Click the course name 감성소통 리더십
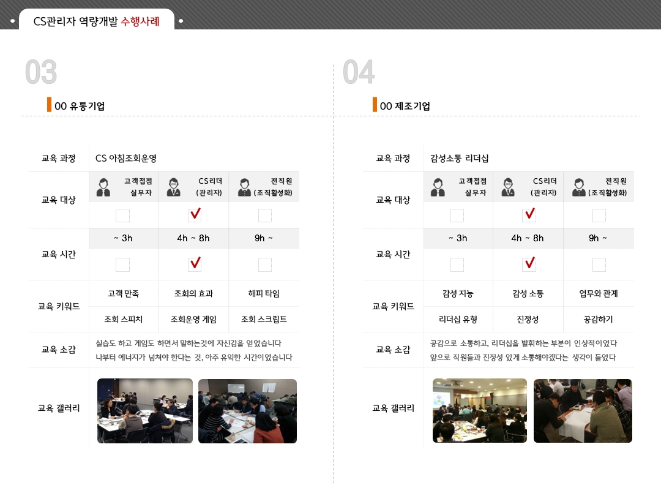The image size is (661, 496). 459,158
